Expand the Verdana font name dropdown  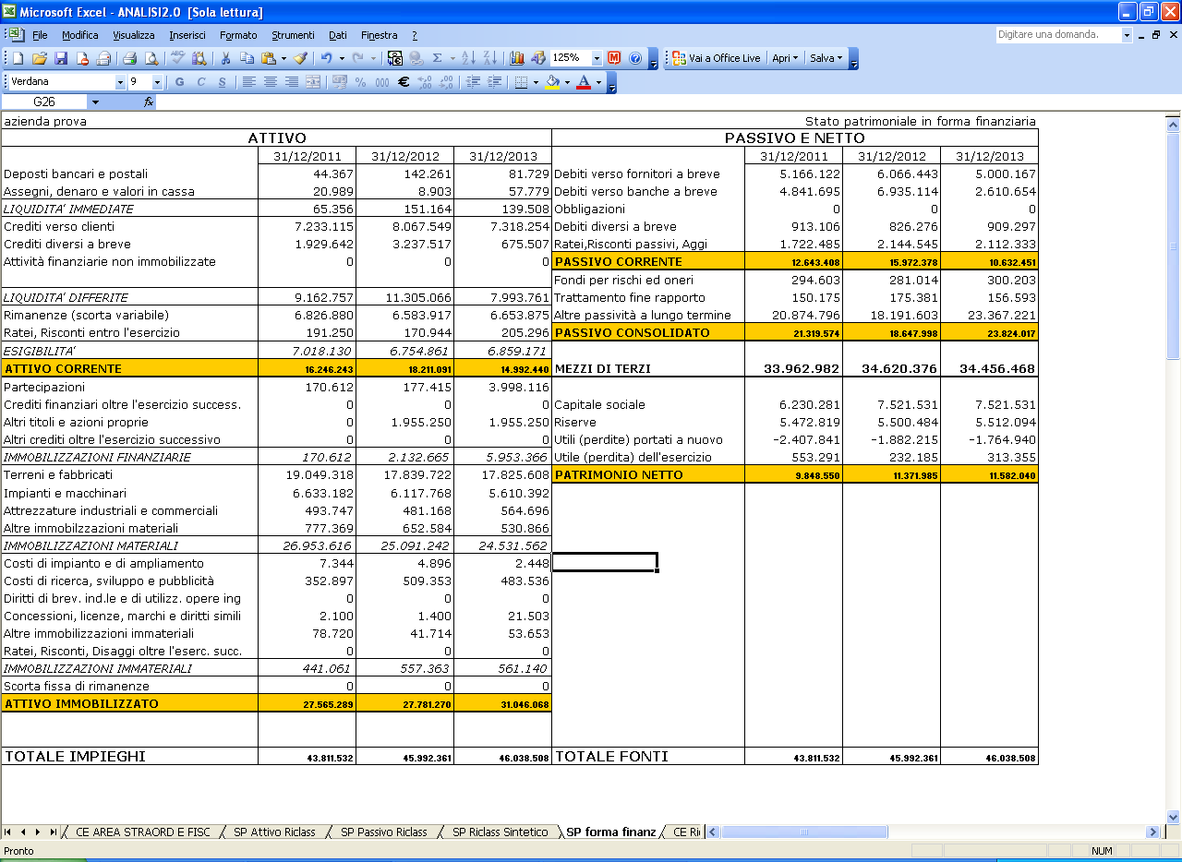120,82
